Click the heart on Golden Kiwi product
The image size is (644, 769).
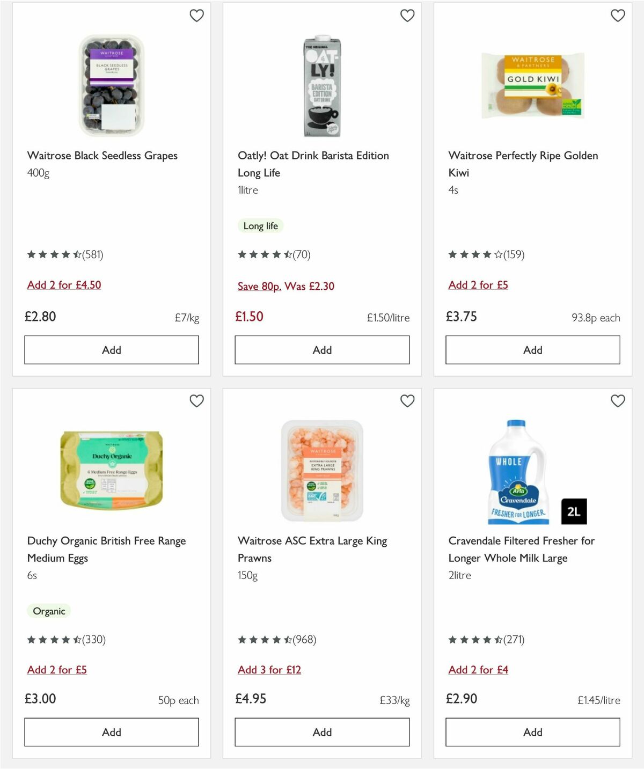[x=617, y=16]
